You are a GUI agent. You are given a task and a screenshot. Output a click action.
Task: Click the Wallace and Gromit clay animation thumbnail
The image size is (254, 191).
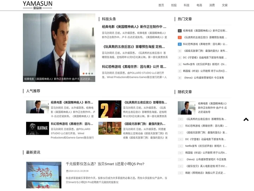(110, 128)
